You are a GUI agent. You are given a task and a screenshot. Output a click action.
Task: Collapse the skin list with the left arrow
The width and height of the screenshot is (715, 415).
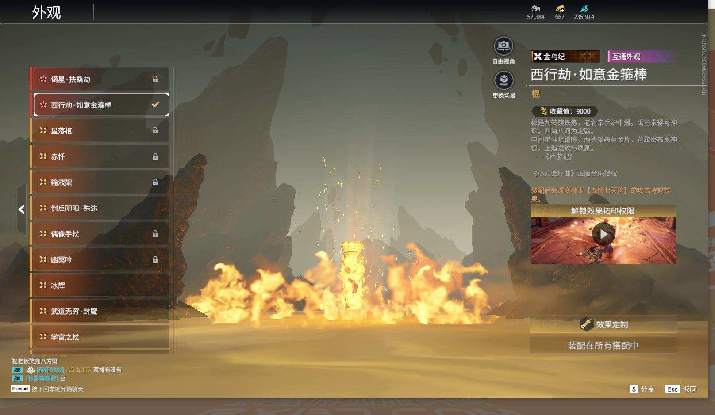[21, 209]
